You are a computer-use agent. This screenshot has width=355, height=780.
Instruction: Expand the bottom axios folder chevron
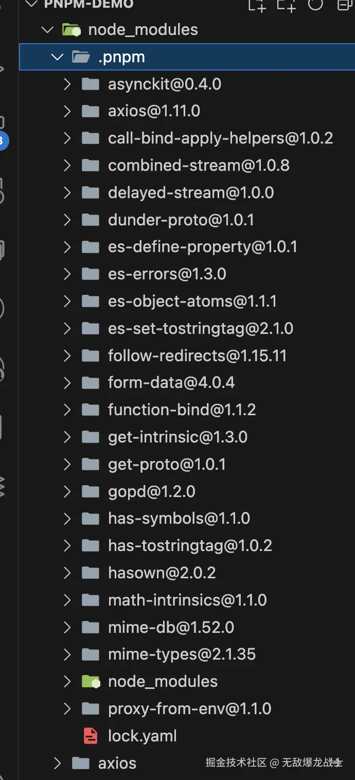point(57,763)
